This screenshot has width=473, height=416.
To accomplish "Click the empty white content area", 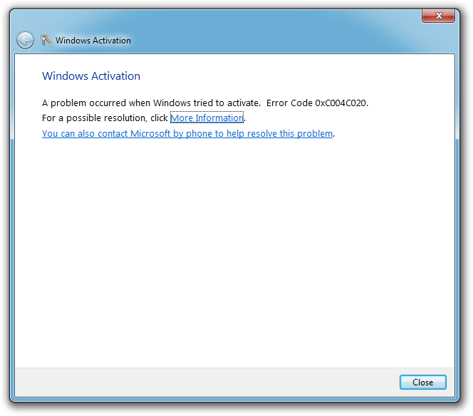I will click(235, 249).
